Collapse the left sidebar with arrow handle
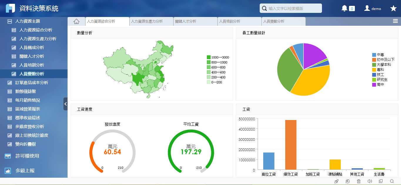401x185 pixels. tap(66, 104)
